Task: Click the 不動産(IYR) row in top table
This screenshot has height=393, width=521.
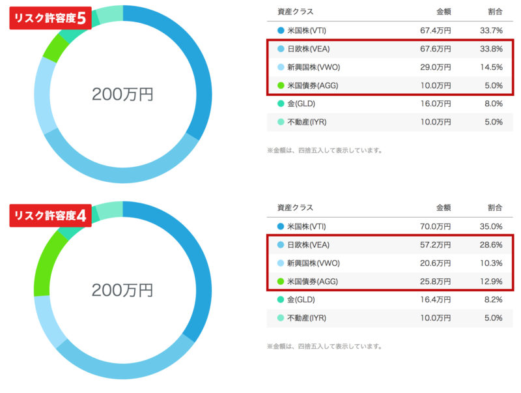Action: [x=389, y=122]
